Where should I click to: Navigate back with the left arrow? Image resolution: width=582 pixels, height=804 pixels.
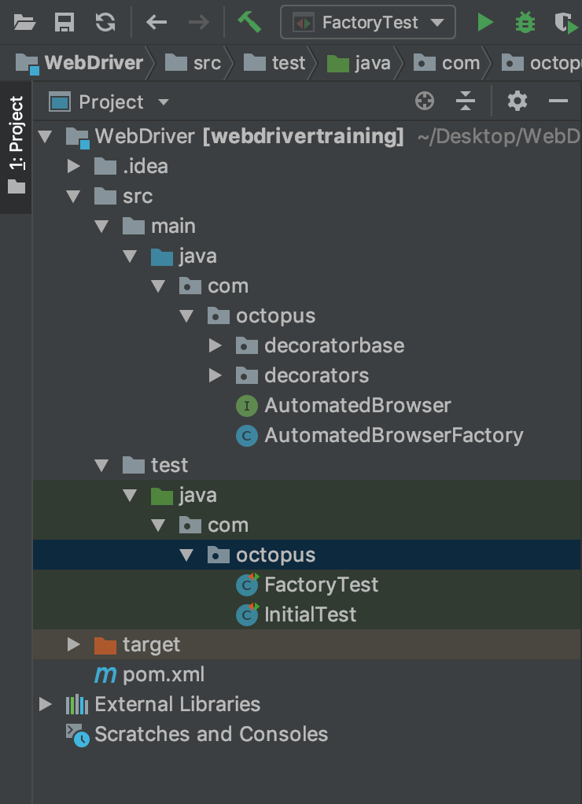157,22
